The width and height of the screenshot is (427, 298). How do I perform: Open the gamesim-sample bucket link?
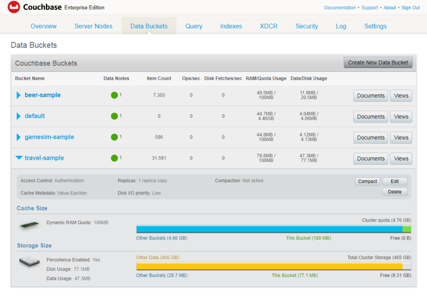click(x=49, y=137)
